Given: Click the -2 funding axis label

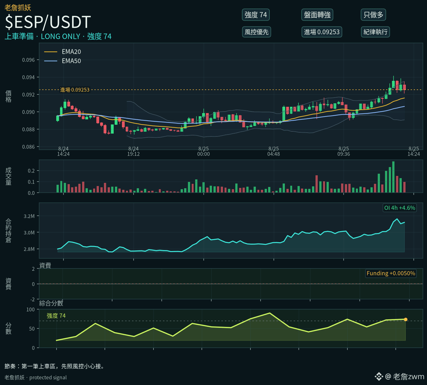Looking at the screenshot, I should tap(33, 299).
